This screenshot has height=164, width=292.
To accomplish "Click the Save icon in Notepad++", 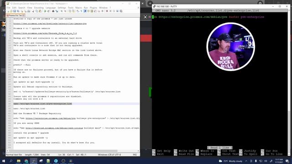I will click(15, 11).
